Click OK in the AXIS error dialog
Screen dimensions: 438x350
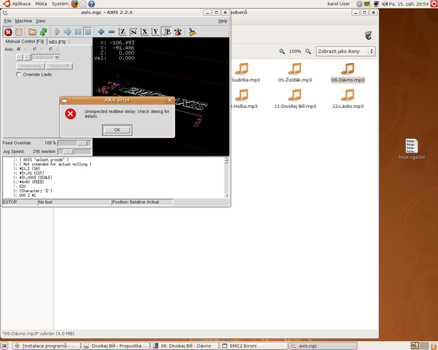(117, 129)
